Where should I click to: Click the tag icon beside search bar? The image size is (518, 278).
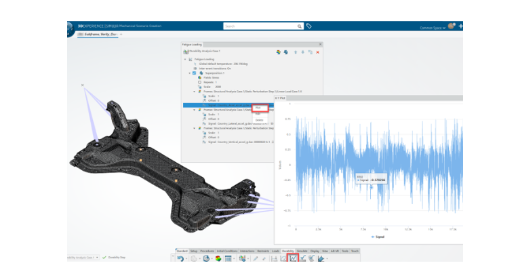308,26
